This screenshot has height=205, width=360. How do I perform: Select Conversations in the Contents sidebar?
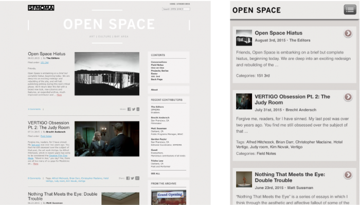tap(159, 62)
